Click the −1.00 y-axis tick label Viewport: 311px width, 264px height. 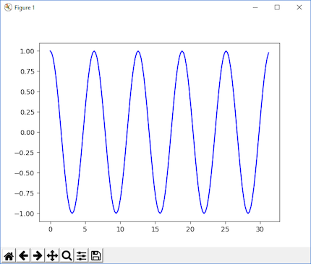click(x=25, y=214)
